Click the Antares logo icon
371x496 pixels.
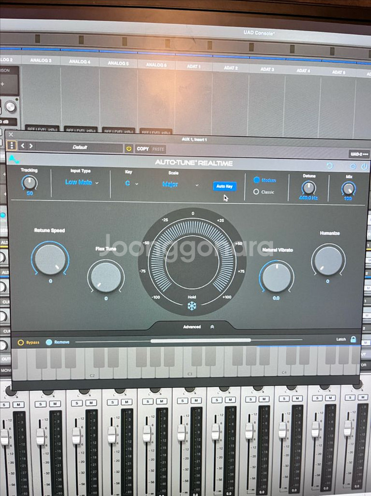pos(13,159)
